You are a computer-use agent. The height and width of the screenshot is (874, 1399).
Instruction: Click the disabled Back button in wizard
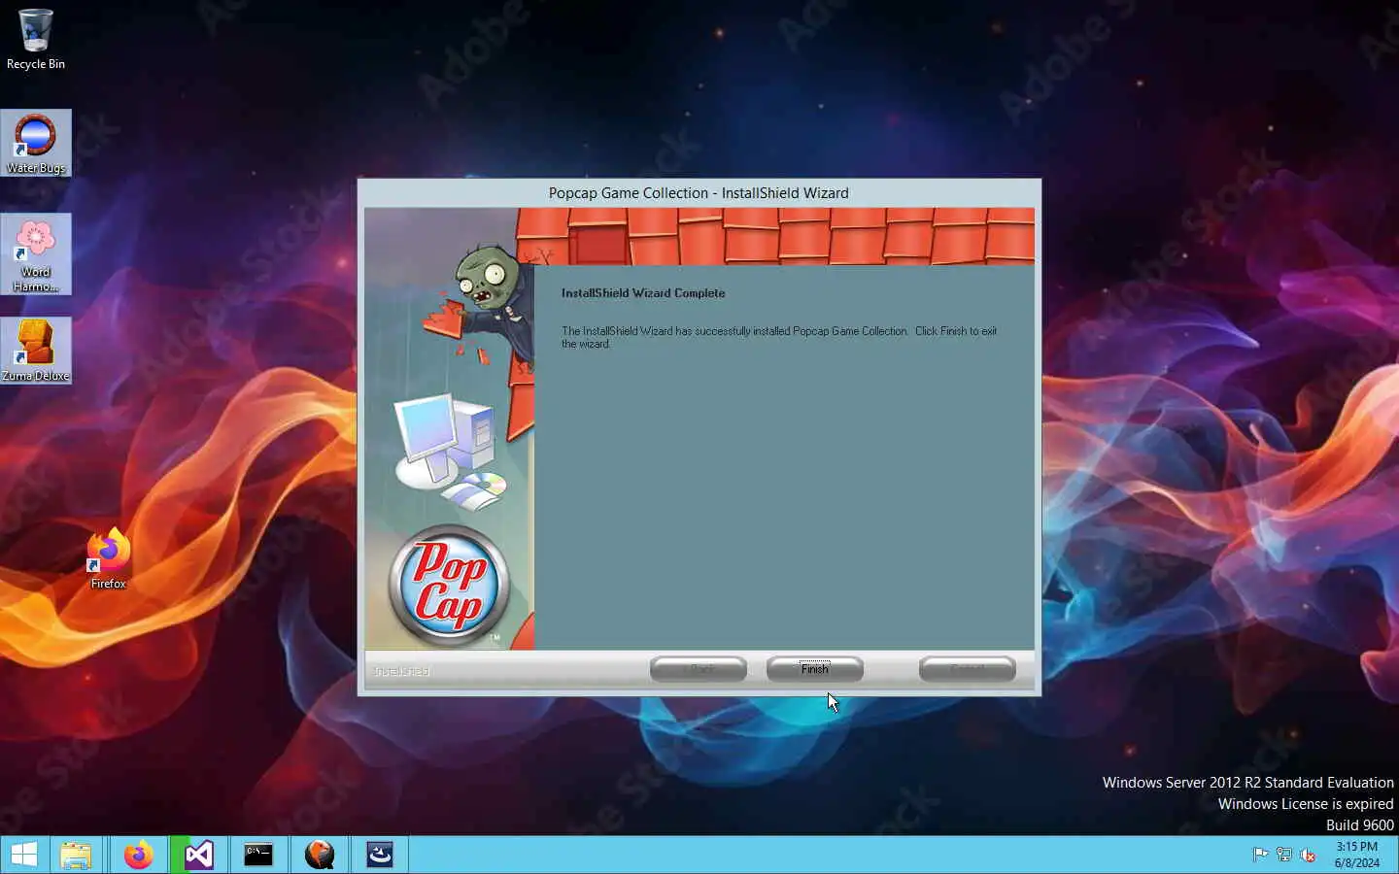point(699,669)
